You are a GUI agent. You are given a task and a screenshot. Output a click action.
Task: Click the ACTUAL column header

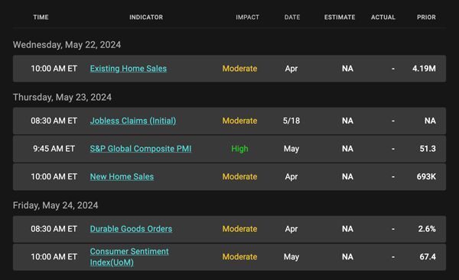coord(383,18)
